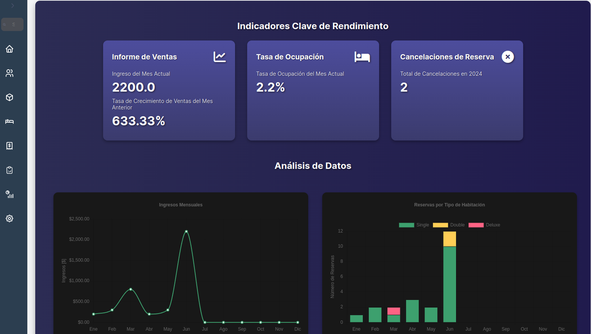Open the box inventory icon in sidebar
The height and width of the screenshot is (334, 591).
(9, 97)
